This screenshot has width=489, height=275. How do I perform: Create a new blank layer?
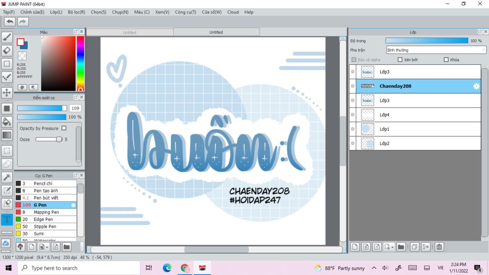(355, 247)
